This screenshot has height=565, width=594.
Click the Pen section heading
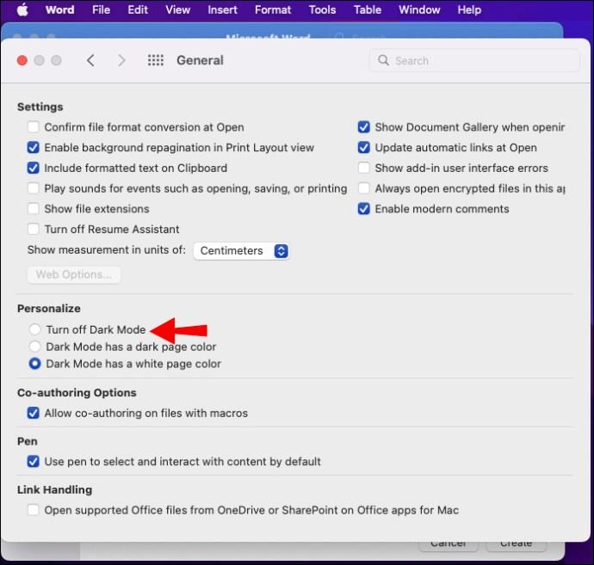pos(28,441)
